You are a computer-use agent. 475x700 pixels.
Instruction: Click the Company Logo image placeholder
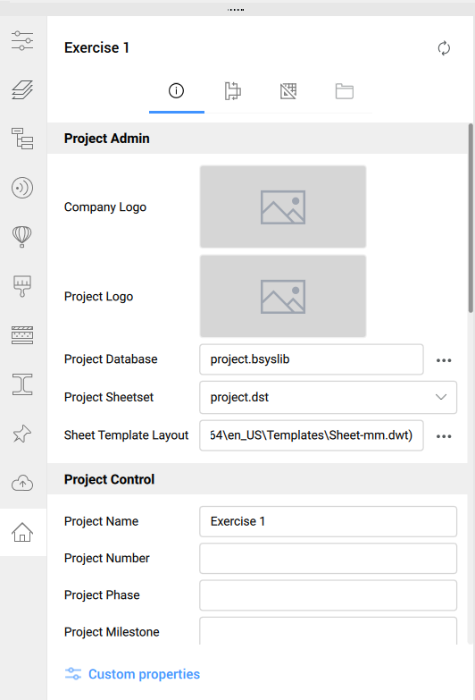point(283,207)
